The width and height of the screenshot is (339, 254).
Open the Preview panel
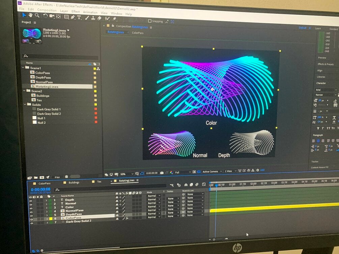click(x=322, y=58)
